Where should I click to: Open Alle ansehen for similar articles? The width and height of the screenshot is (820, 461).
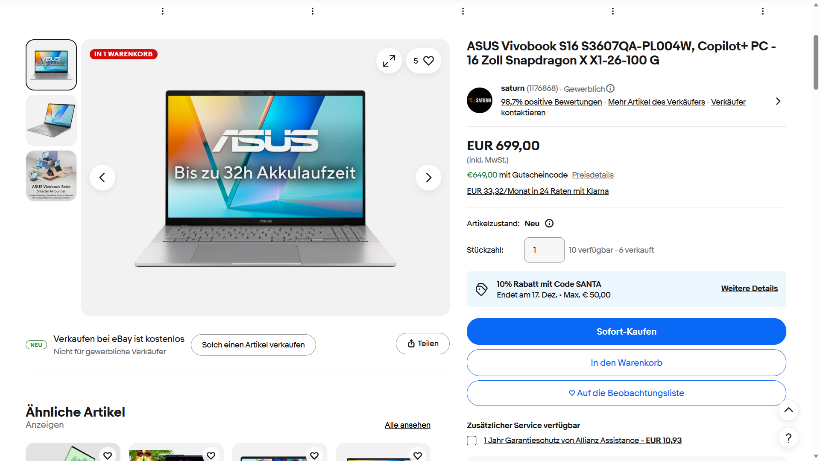click(407, 425)
